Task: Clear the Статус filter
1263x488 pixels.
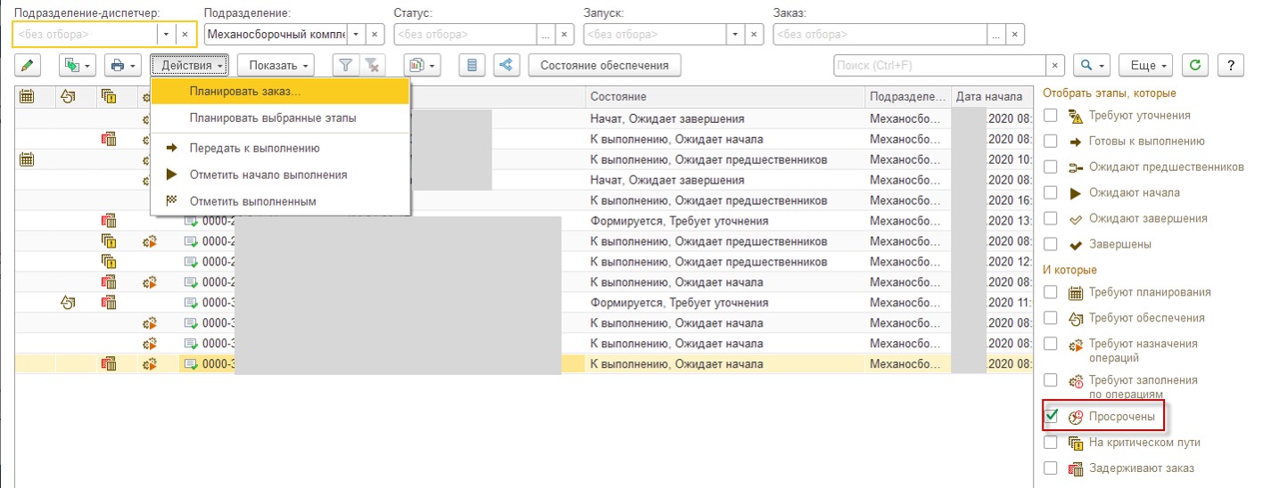Action: (564, 34)
